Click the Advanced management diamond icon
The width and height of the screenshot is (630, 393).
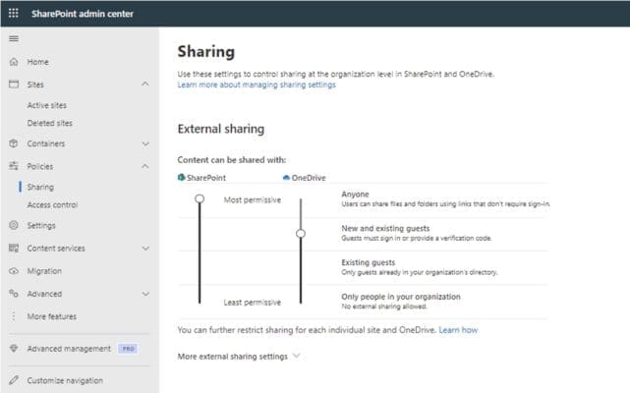click(x=14, y=349)
